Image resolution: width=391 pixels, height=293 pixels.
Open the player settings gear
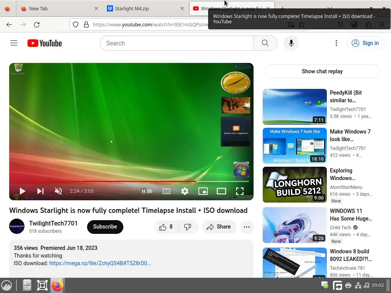(185, 191)
